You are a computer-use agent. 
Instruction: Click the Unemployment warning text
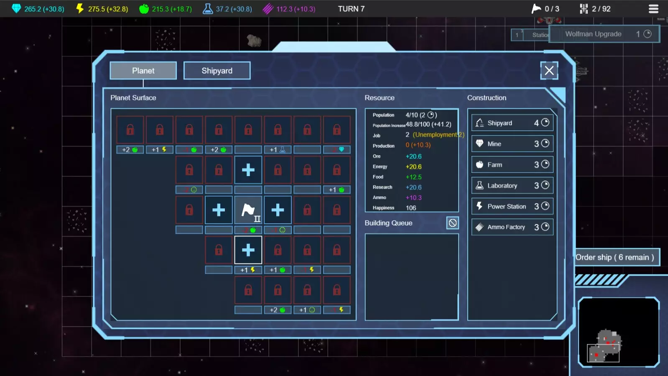click(x=439, y=135)
